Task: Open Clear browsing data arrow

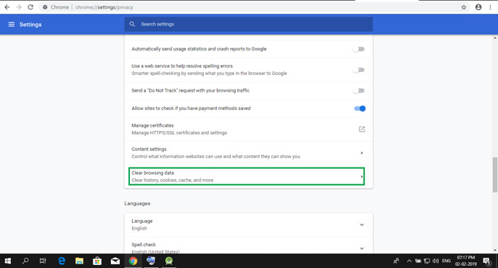Action: [361, 176]
